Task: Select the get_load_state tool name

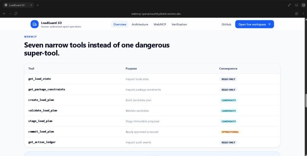Action: click(x=40, y=79)
